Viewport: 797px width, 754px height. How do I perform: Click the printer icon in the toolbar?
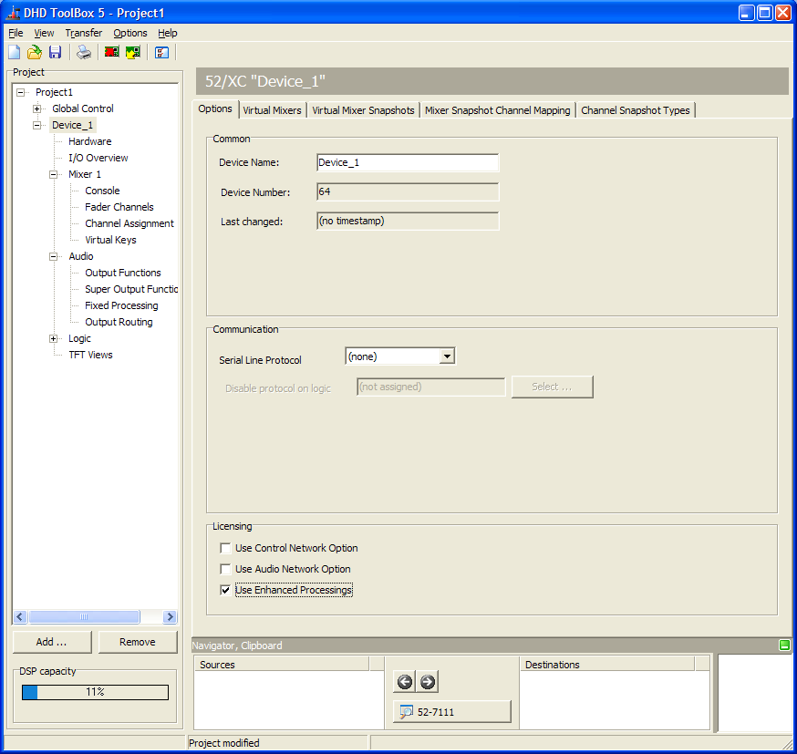pos(84,52)
